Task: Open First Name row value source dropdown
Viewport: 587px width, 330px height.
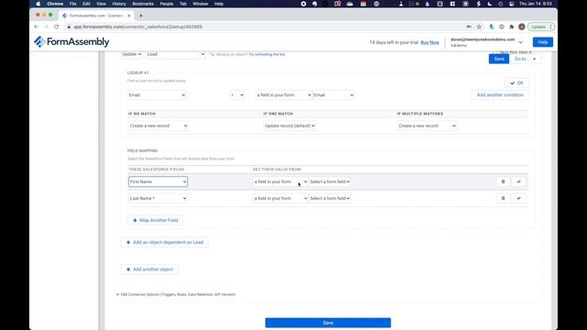Action: pos(281,181)
